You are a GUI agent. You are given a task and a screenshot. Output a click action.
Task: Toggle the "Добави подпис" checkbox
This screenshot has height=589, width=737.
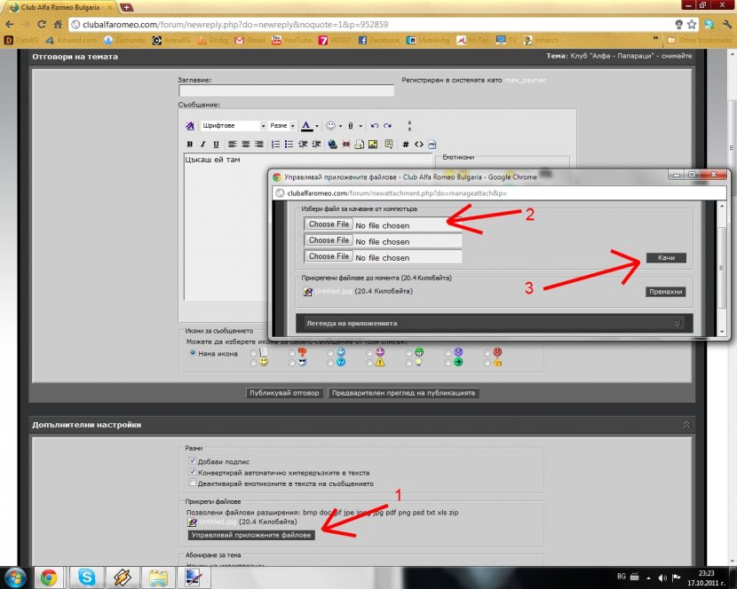193,461
